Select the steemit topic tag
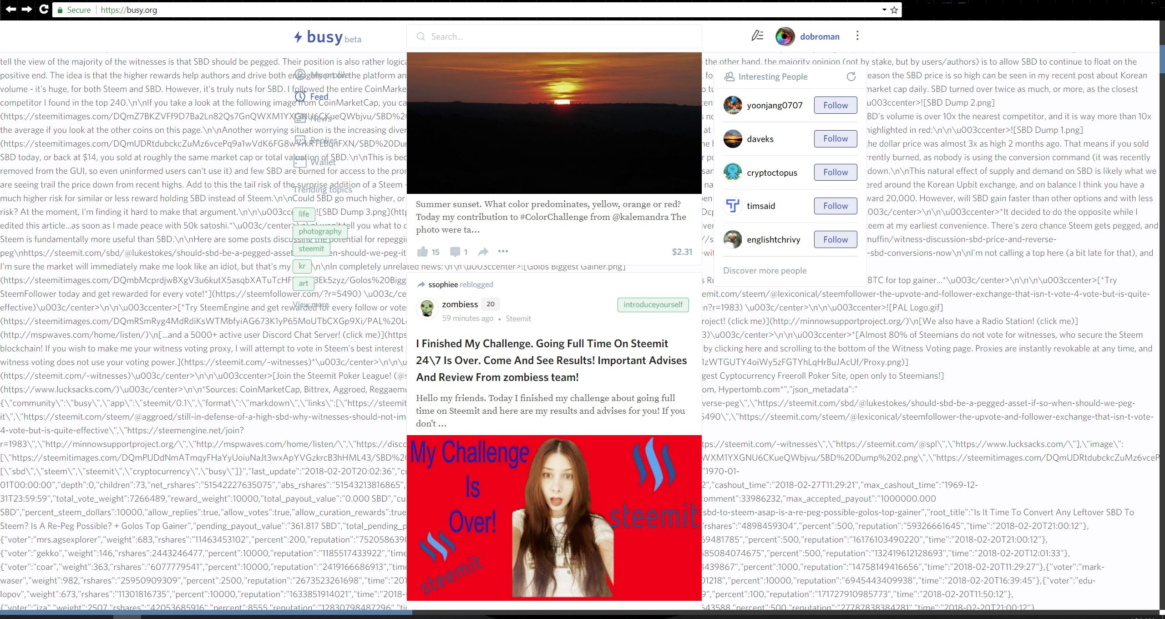The image size is (1165, 619). pyautogui.click(x=311, y=249)
